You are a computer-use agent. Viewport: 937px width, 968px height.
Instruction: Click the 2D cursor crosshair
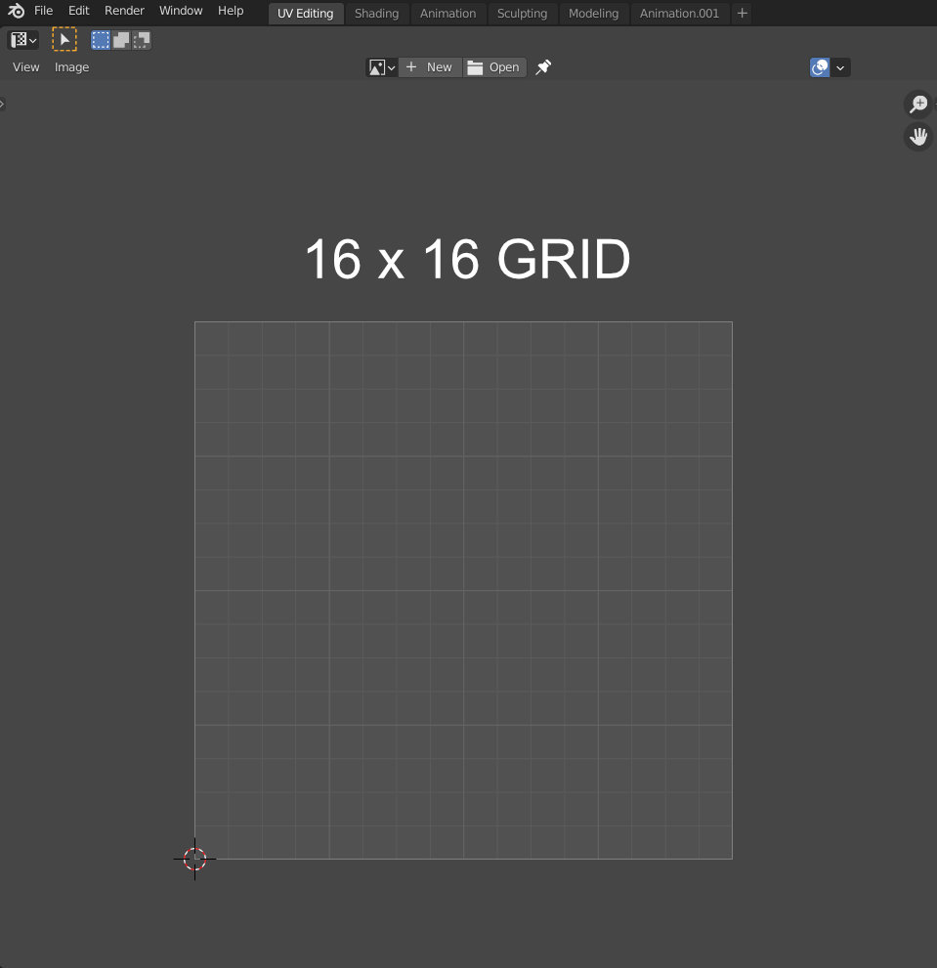[194, 859]
